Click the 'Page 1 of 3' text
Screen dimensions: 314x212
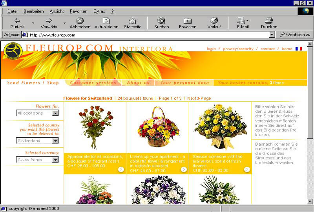(x=170, y=98)
